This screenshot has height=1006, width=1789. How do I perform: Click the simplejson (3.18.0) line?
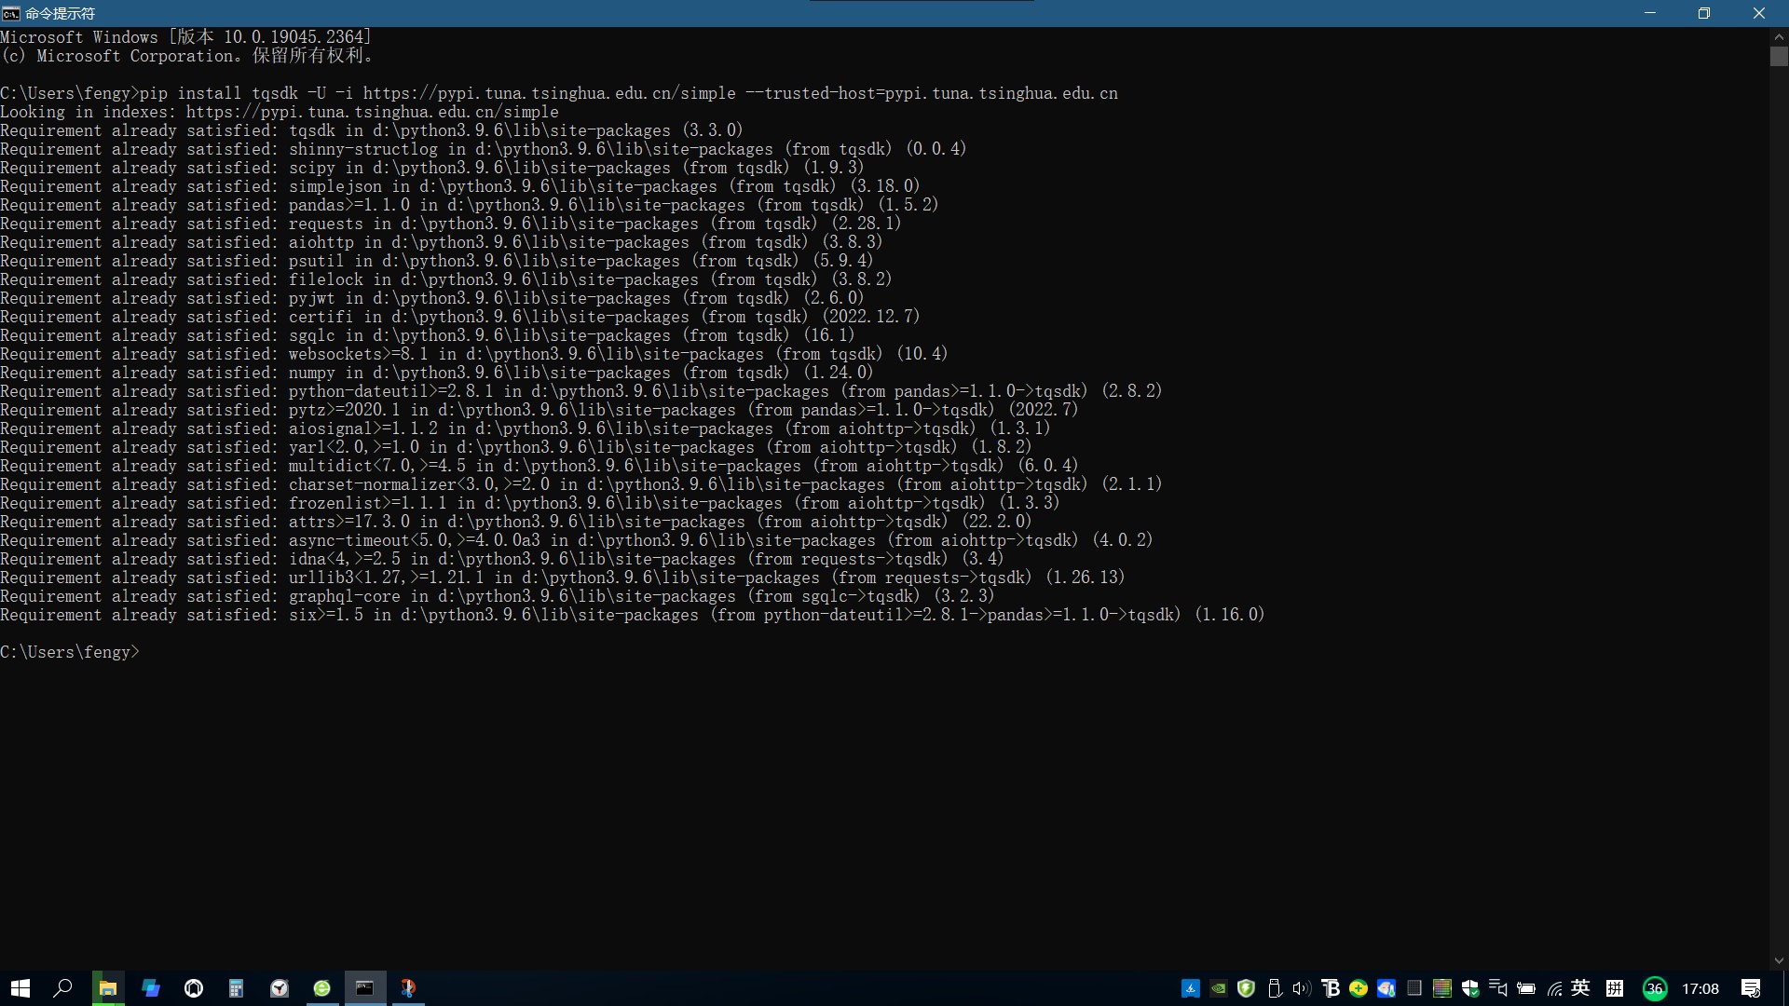(x=460, y=186)
